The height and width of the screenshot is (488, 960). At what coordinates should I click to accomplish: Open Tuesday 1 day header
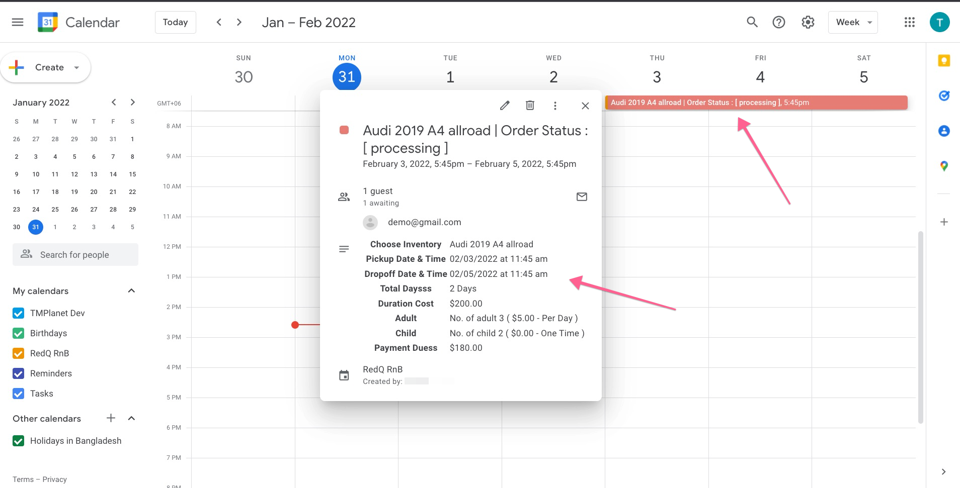[450, 77]
